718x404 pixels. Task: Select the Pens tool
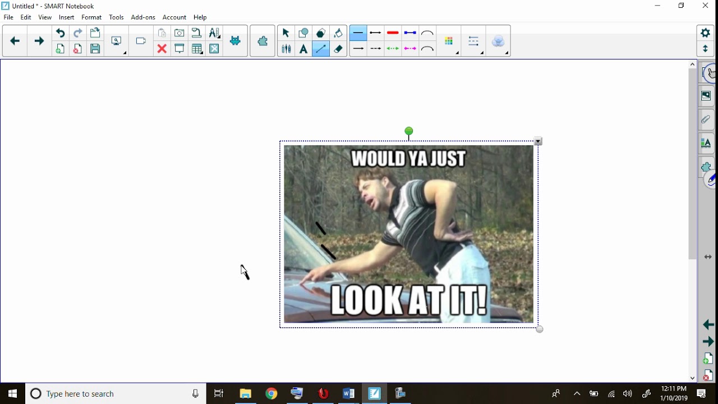(x=286, y=49)
